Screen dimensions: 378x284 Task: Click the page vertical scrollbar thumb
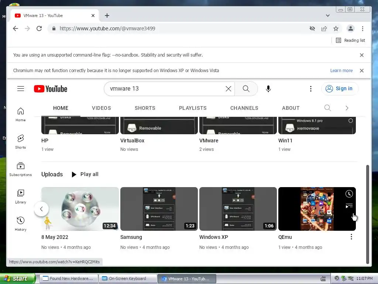(367, 214)
